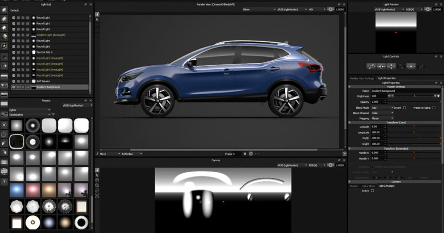Collapse the Transform (Extended) section
The width and height of the screenshot is (444, 233).
(350, 149)
